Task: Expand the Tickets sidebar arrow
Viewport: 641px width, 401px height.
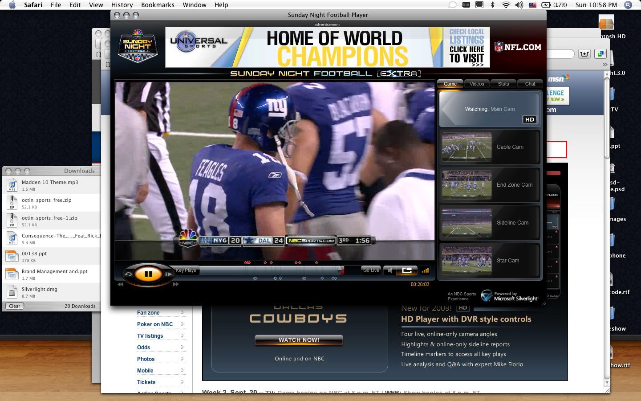Action: pyautogui.click(x=182, y=382)
